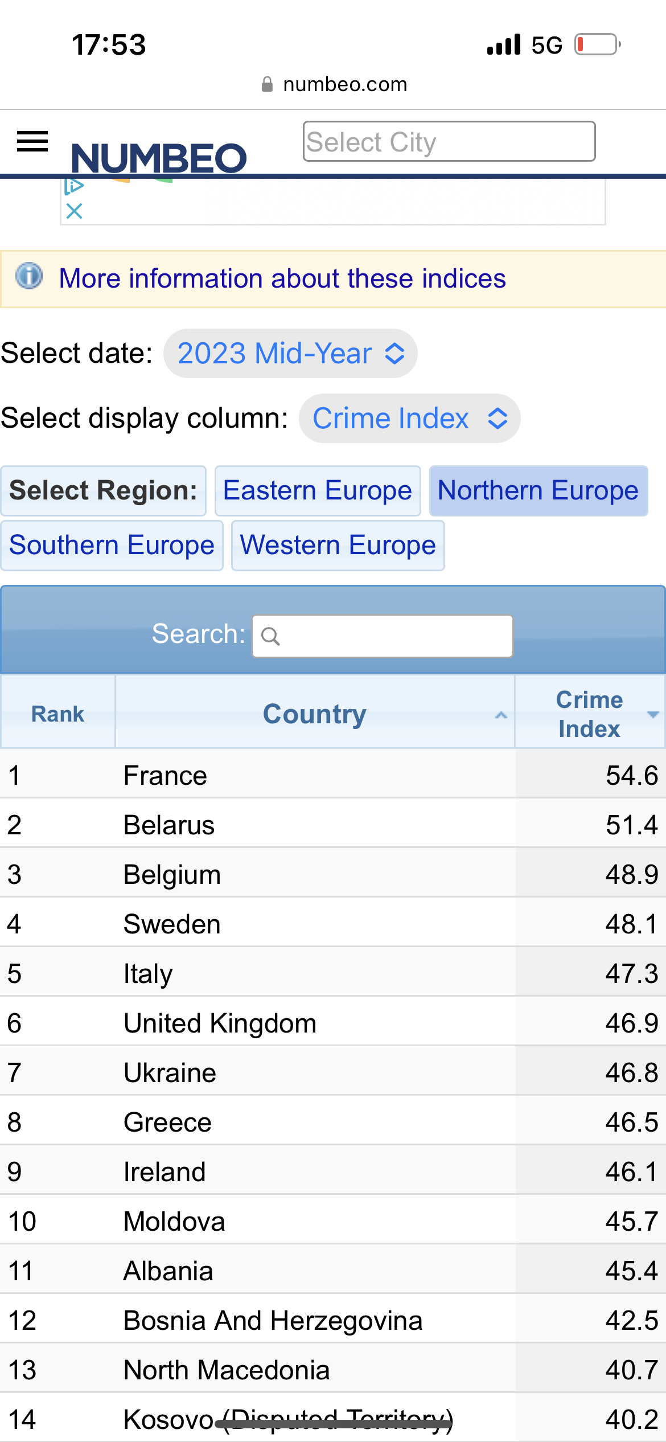This screenshot has width=666, height=1442.
Task: Open the hamburger menu
Action: [x=32, y=141]
